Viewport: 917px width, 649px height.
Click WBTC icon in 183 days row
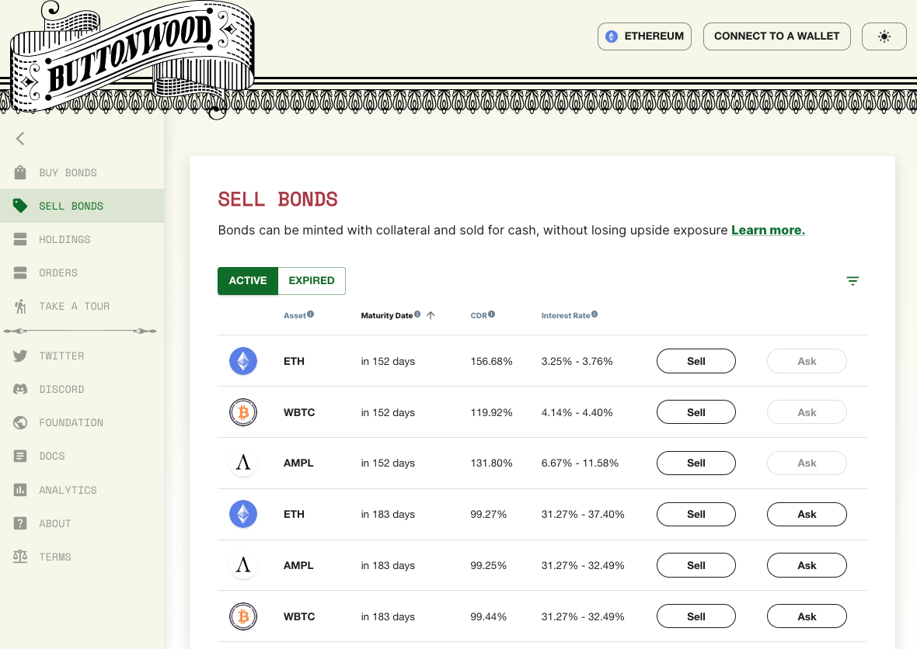pos(243,616)
